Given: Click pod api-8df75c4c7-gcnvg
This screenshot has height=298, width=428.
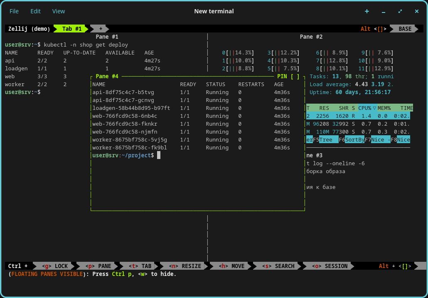Looking at the screenshot, I should click(x=123, y=100).
